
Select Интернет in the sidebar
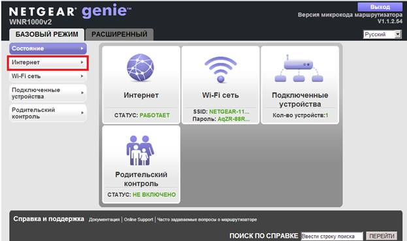tap(48, 63)
